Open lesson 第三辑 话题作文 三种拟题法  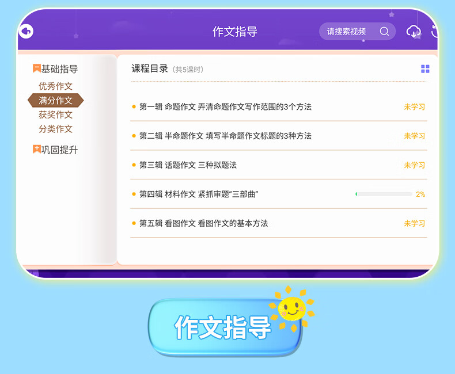(279, 165)
